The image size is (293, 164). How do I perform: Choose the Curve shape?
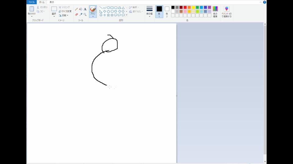[105, 8]
